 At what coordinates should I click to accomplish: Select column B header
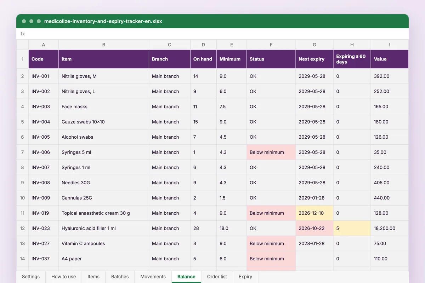pyautogui.click(x=104, y=45)
